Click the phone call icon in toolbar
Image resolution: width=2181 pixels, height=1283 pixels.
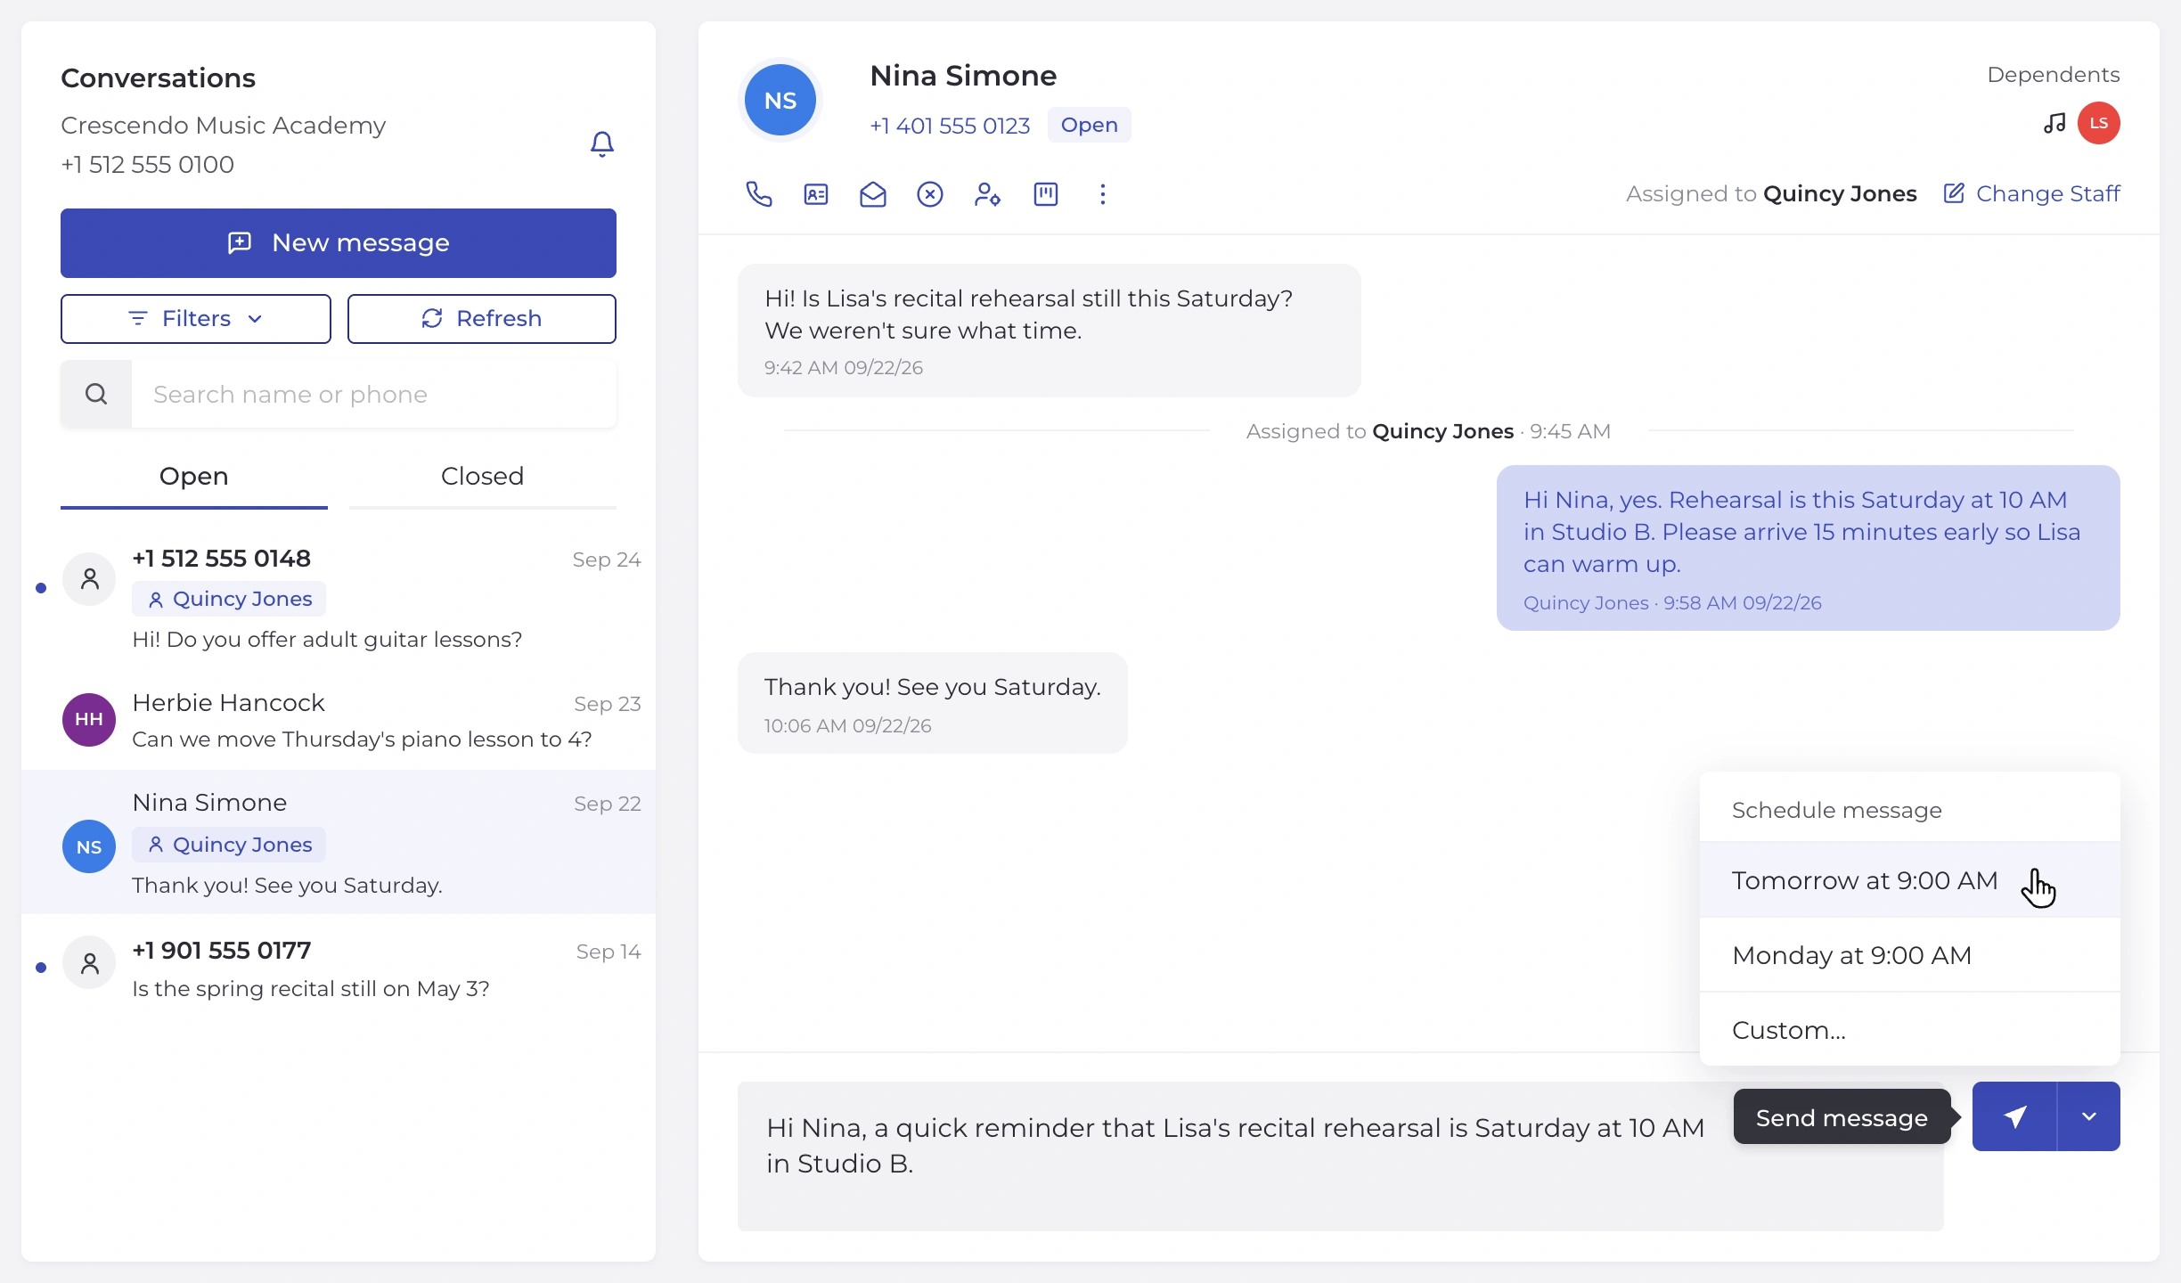point(759,194)
